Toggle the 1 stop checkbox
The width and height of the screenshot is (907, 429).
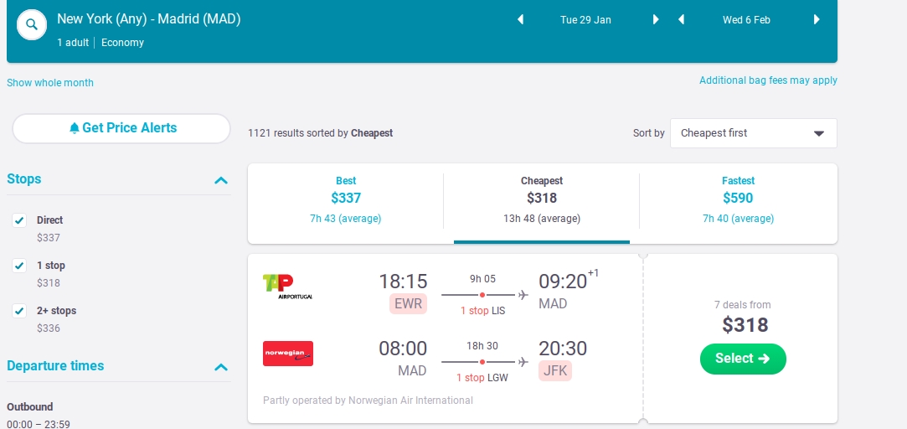click(19, 265)
